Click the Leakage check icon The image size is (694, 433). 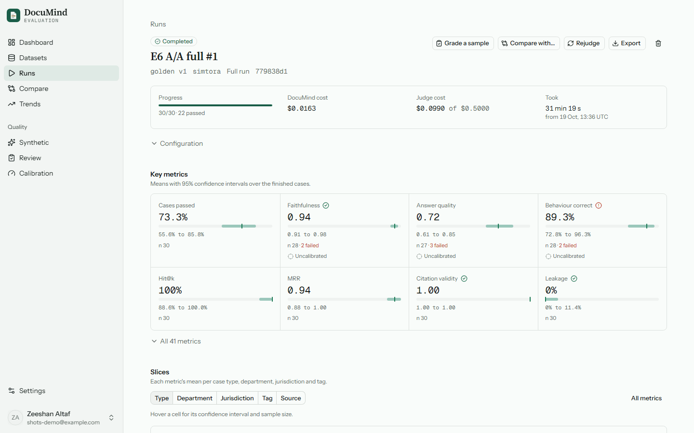click(574, 279)
